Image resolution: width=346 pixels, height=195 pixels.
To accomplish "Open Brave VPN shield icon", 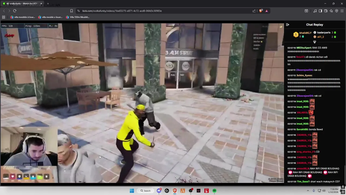I will [x=337, y=11].
